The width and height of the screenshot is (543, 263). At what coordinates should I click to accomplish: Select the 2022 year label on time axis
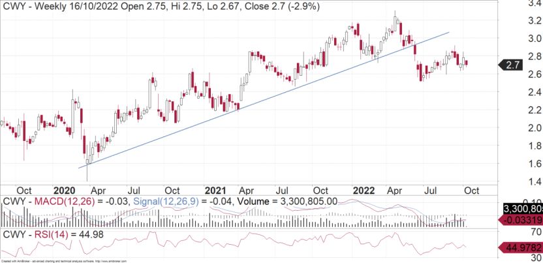pyautogui.click(x=364, y=191)
